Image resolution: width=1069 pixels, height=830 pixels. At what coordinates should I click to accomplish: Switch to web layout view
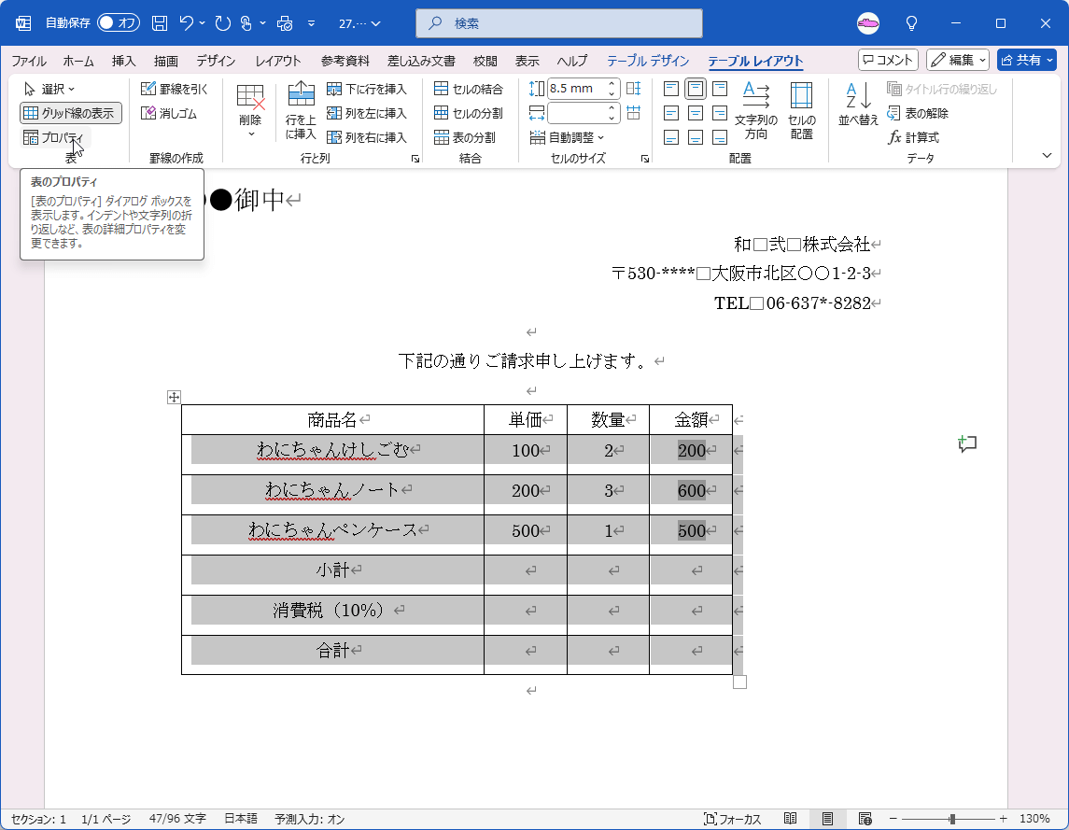pos(865,819)
